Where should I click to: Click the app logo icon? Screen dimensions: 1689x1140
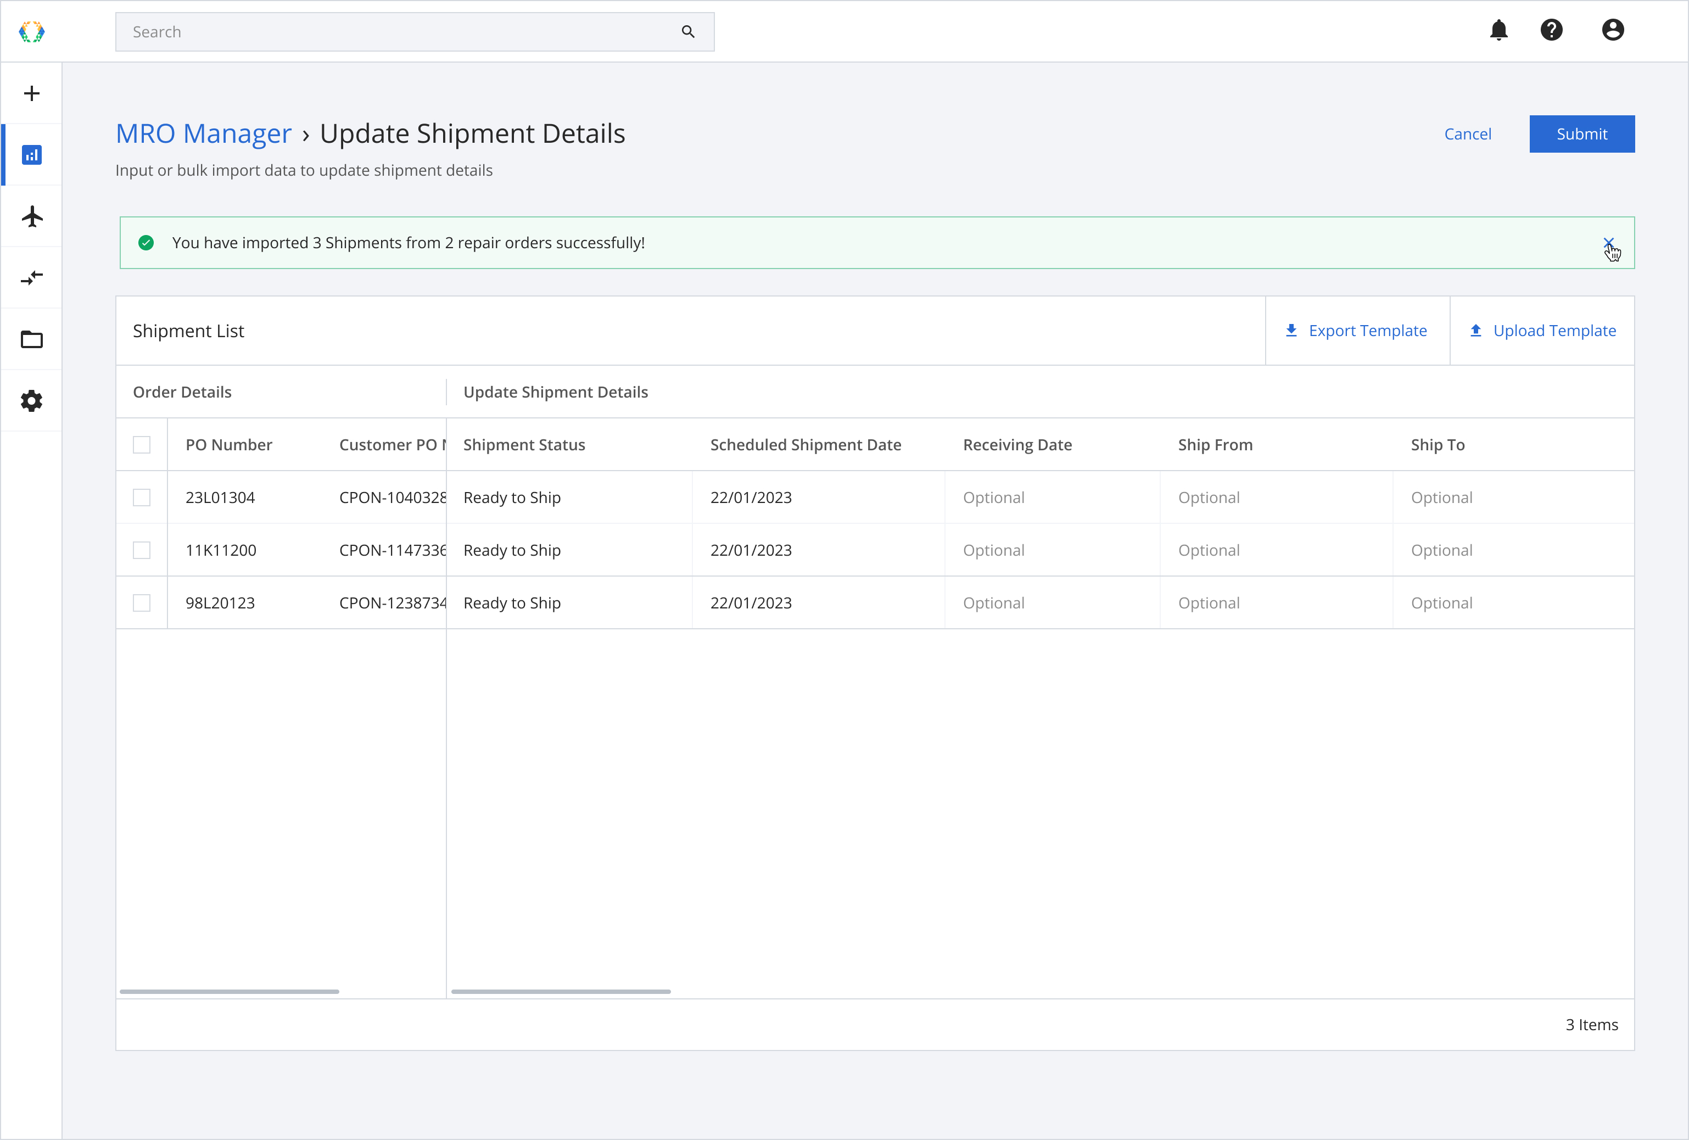31,31
